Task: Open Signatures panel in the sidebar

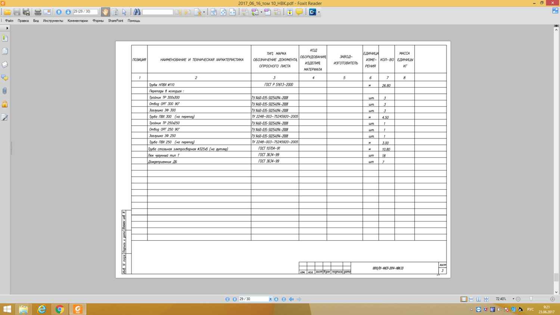Action: pos(5,118)
